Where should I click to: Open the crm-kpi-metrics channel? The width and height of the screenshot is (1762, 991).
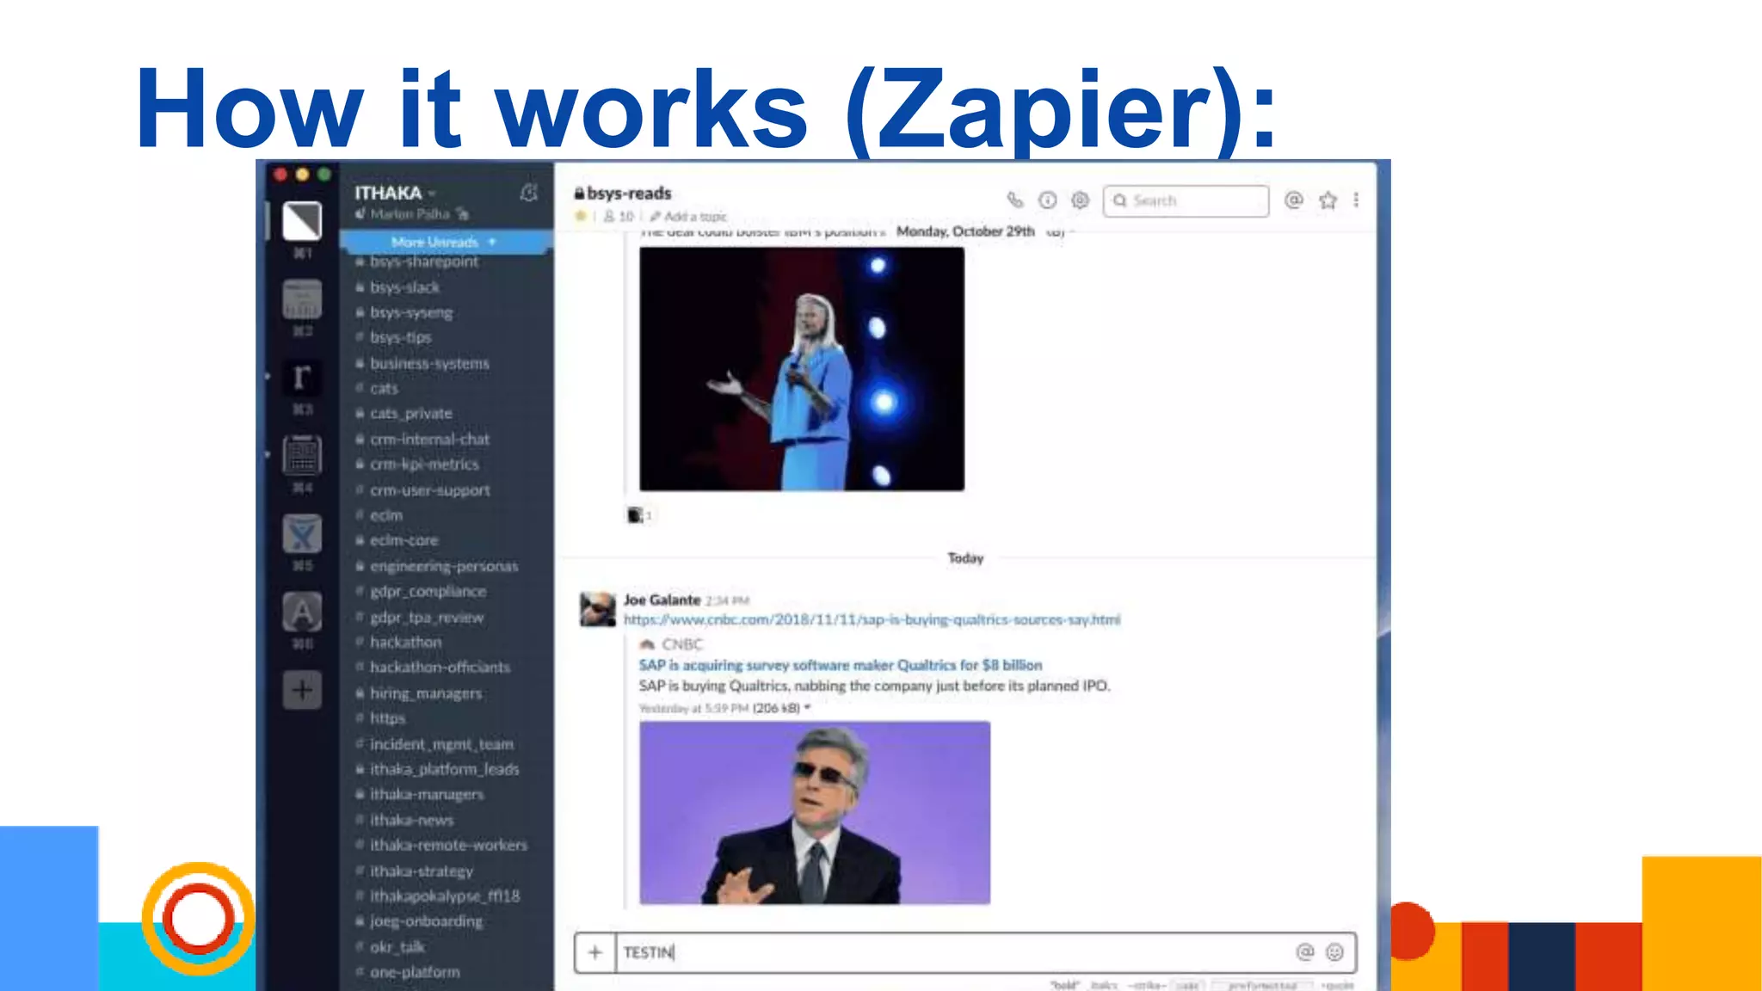(x=424, y=464)
